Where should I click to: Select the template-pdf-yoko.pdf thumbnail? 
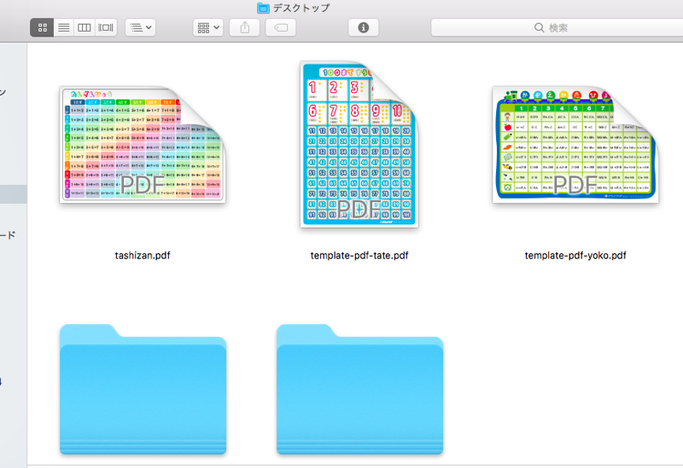coord(575,144)
